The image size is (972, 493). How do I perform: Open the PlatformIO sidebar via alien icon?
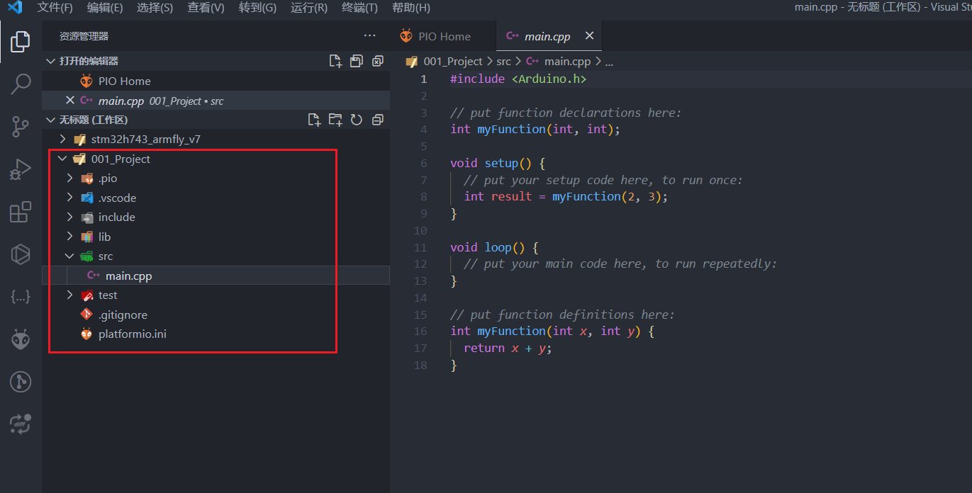[x=20, y=339]
